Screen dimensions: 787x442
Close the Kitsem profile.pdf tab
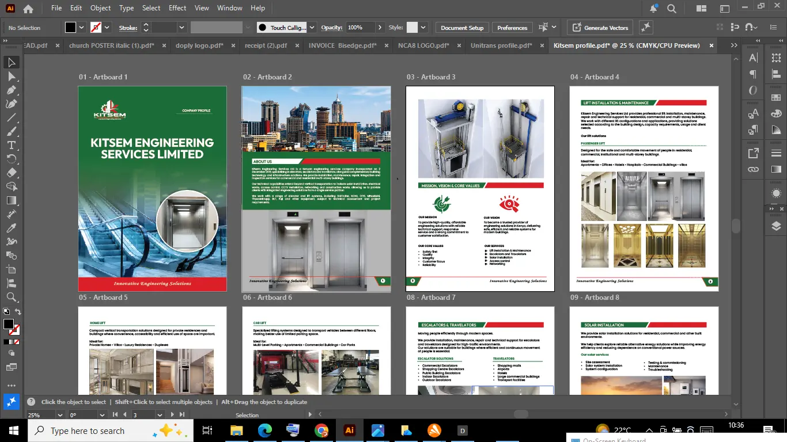(712, 45)
